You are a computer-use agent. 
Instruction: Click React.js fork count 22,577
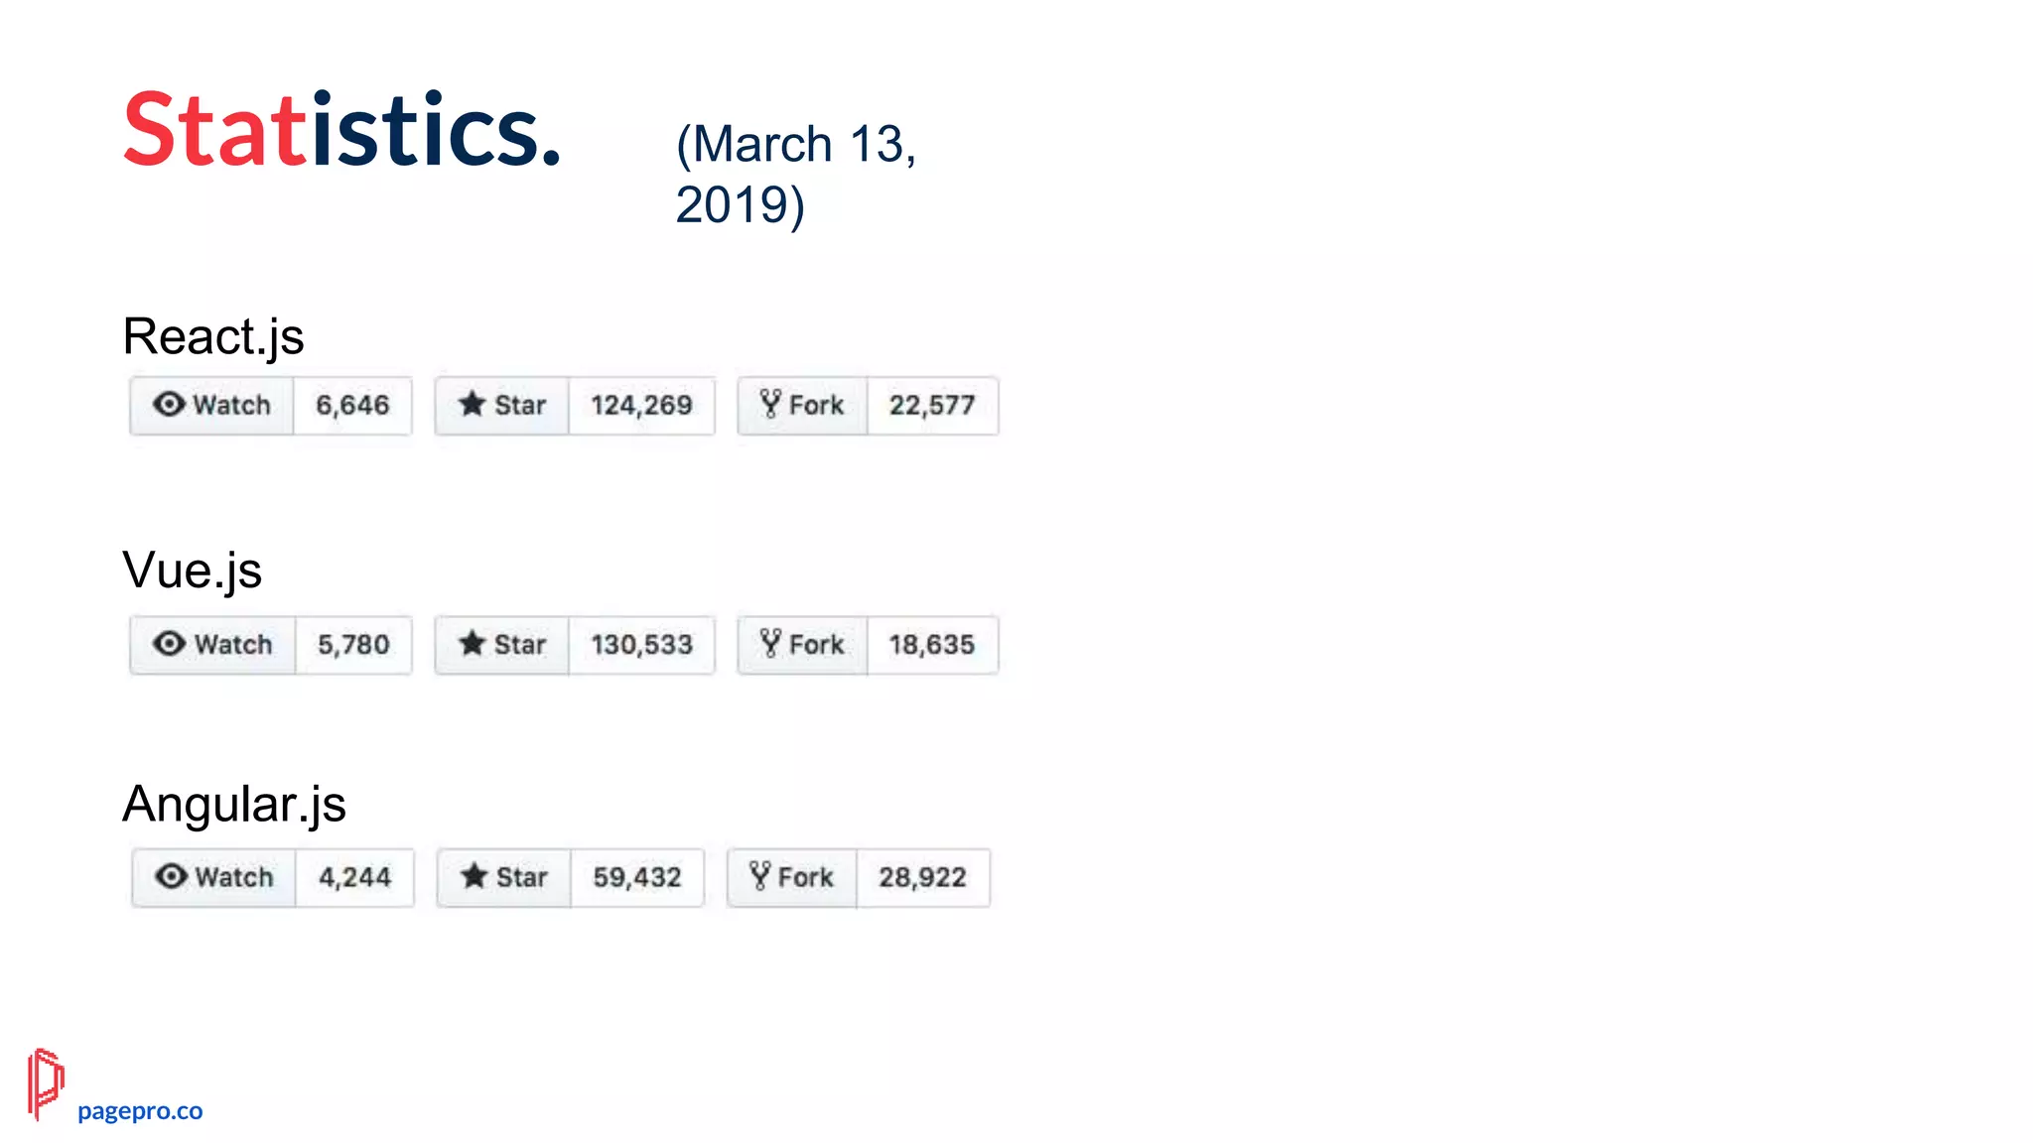pyautogui.click(x=932, y=406)
